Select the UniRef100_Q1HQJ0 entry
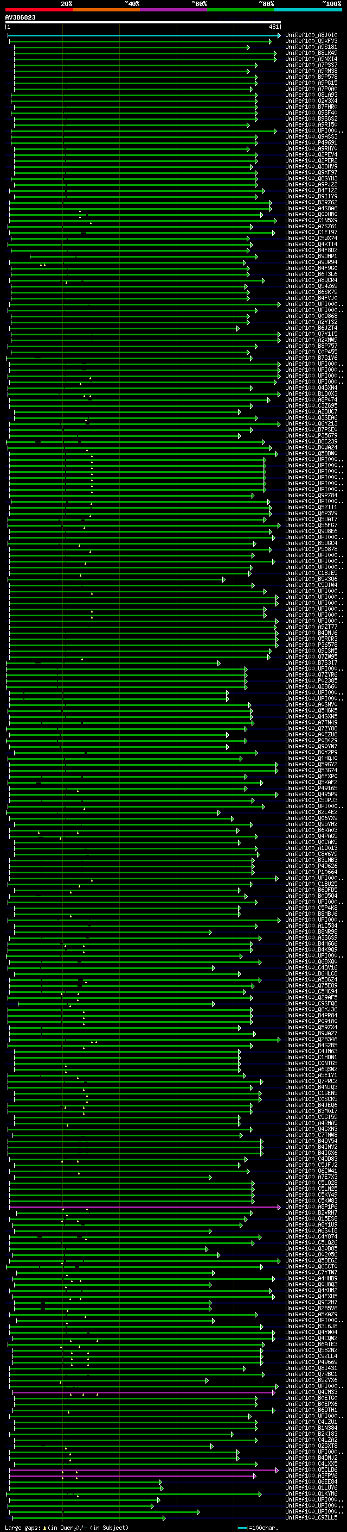Screen dimensions: 347x1532 coord(311,758)
